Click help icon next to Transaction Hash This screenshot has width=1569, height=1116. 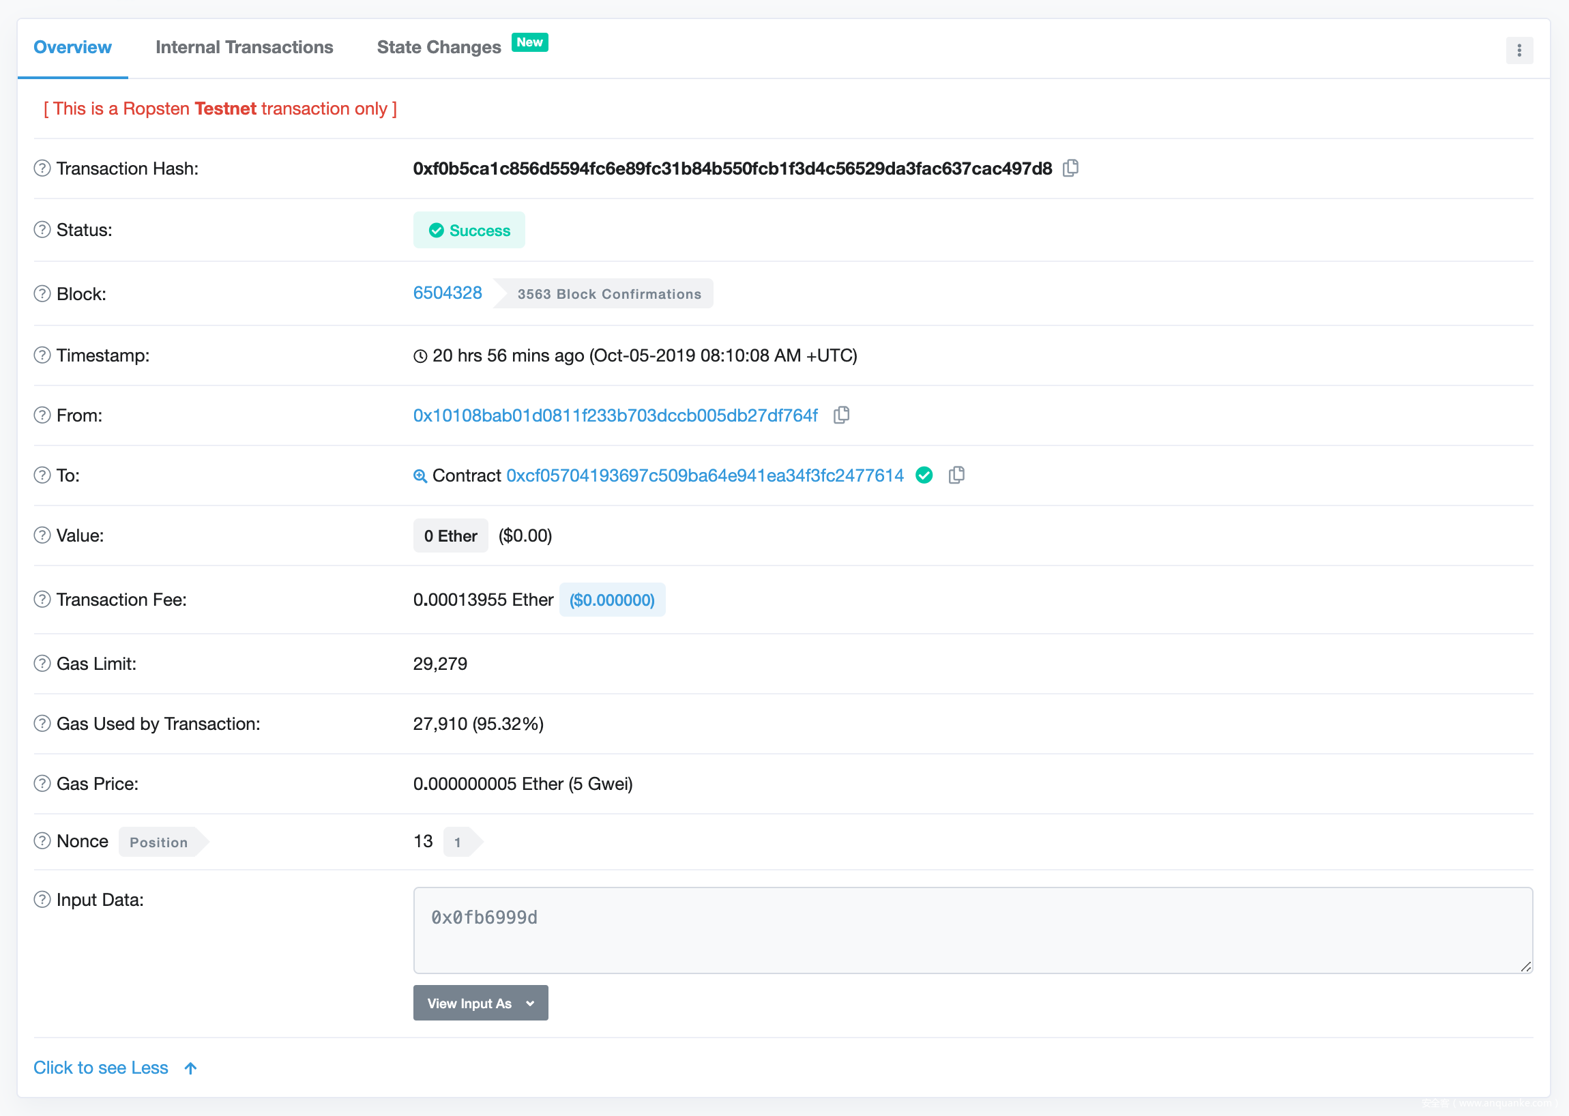pos(42,168)
